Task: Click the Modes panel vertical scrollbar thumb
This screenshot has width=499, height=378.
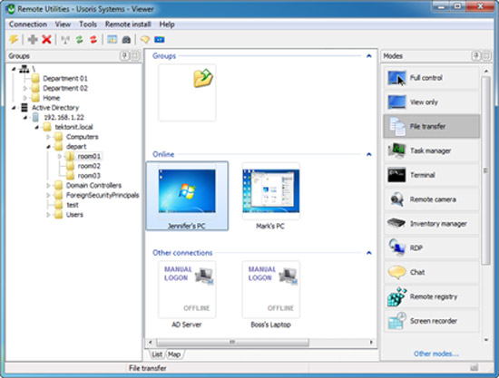Action: tap(485, 170)
